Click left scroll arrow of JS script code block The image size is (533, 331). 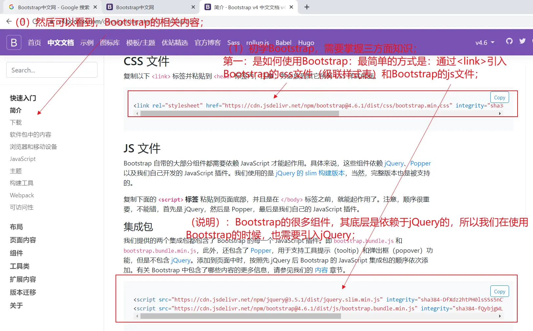137,316
